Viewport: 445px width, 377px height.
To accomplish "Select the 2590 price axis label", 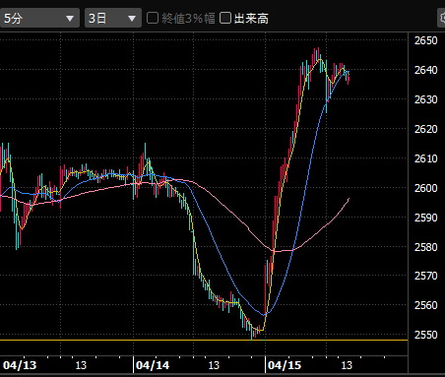I will click(x=426, y=218).
